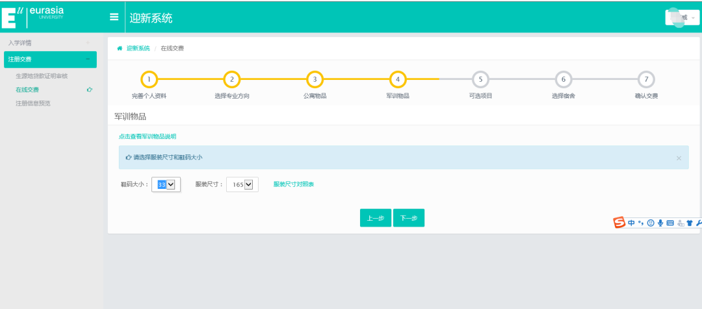Click the hamburger menu icon in header
The width and height of the screenshot is (702, 309).
click(114, 18)
